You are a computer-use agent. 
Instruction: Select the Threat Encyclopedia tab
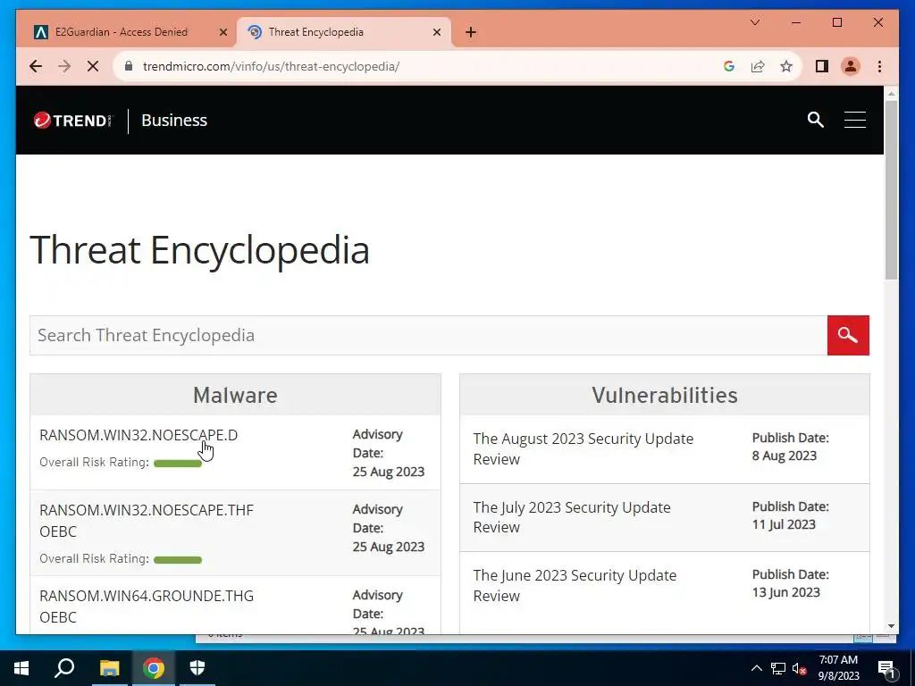(x=343, y=32)
